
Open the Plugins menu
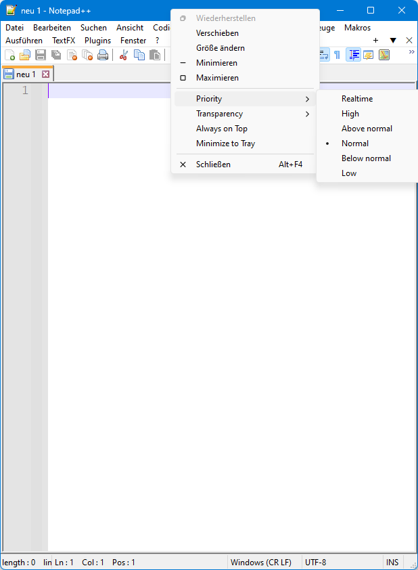tap(97, 41)
